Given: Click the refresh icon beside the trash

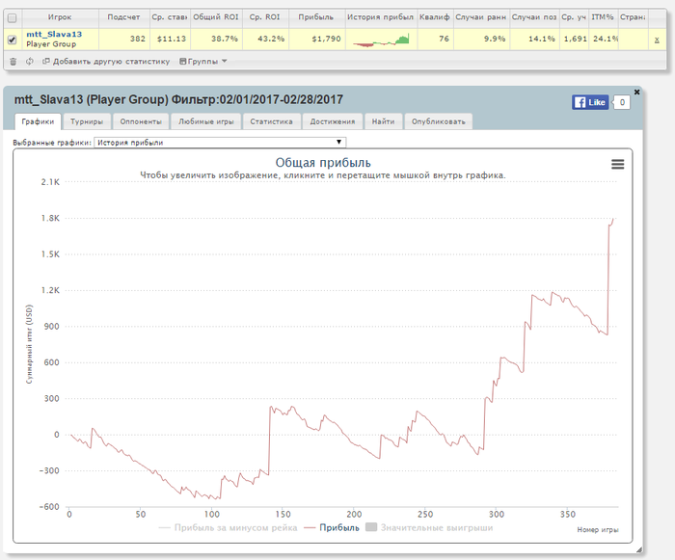Looking at the screenshot, I should [29, 62].
